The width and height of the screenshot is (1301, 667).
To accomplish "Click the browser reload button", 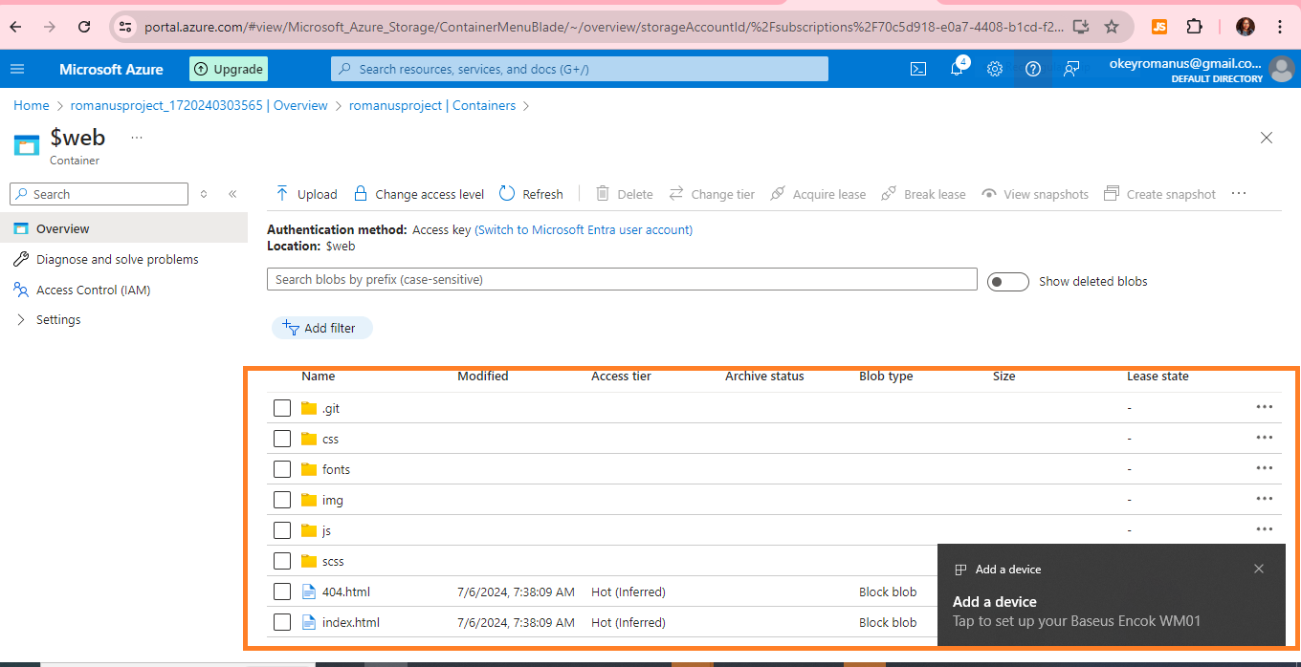I will coord(84,27).
